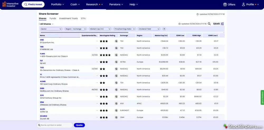The image size is (264, 130).
Task: Expand the Research menu
Action: 95,4
